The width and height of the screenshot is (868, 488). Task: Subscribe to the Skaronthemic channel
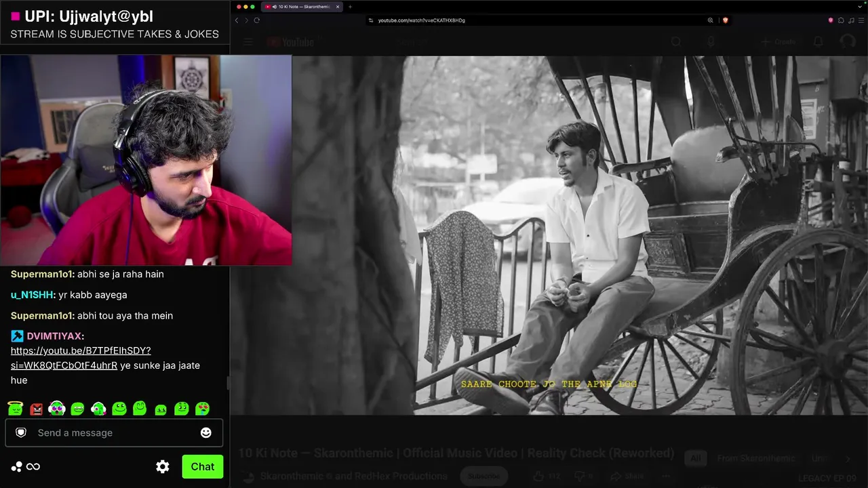(484, 476)
